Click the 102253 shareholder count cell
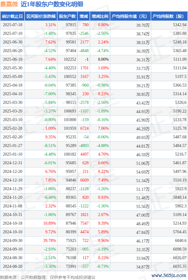 [70, 68]
